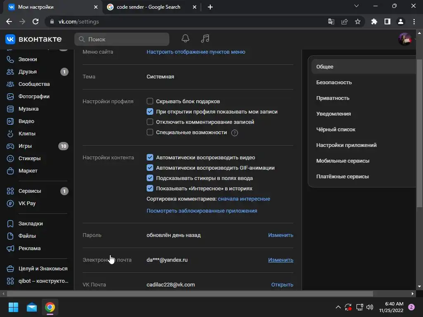The height and width of the screenshot is (317, 423).
Task: Click the share page icon in address bar
Action: click(x=345, y=21)
